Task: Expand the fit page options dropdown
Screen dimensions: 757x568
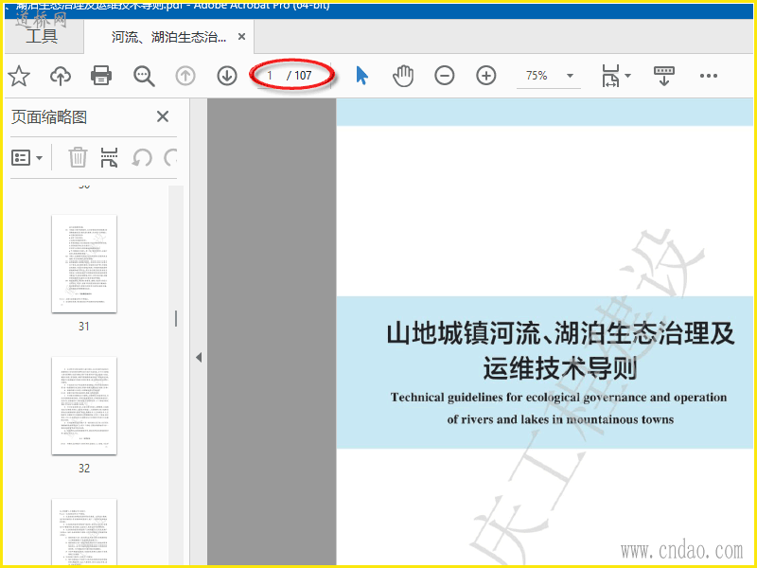Action: (x=617, y=76)
